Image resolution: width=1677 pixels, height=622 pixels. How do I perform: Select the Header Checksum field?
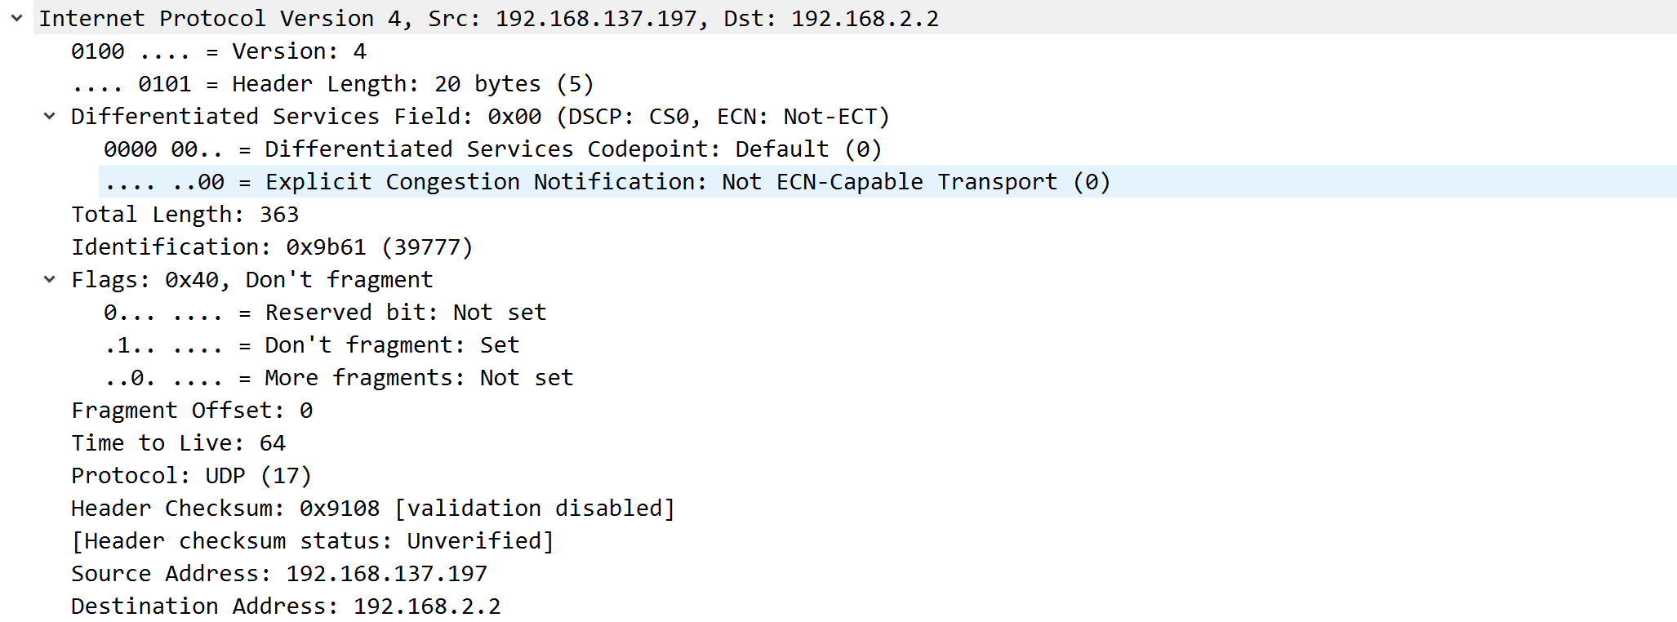point(371,508)
